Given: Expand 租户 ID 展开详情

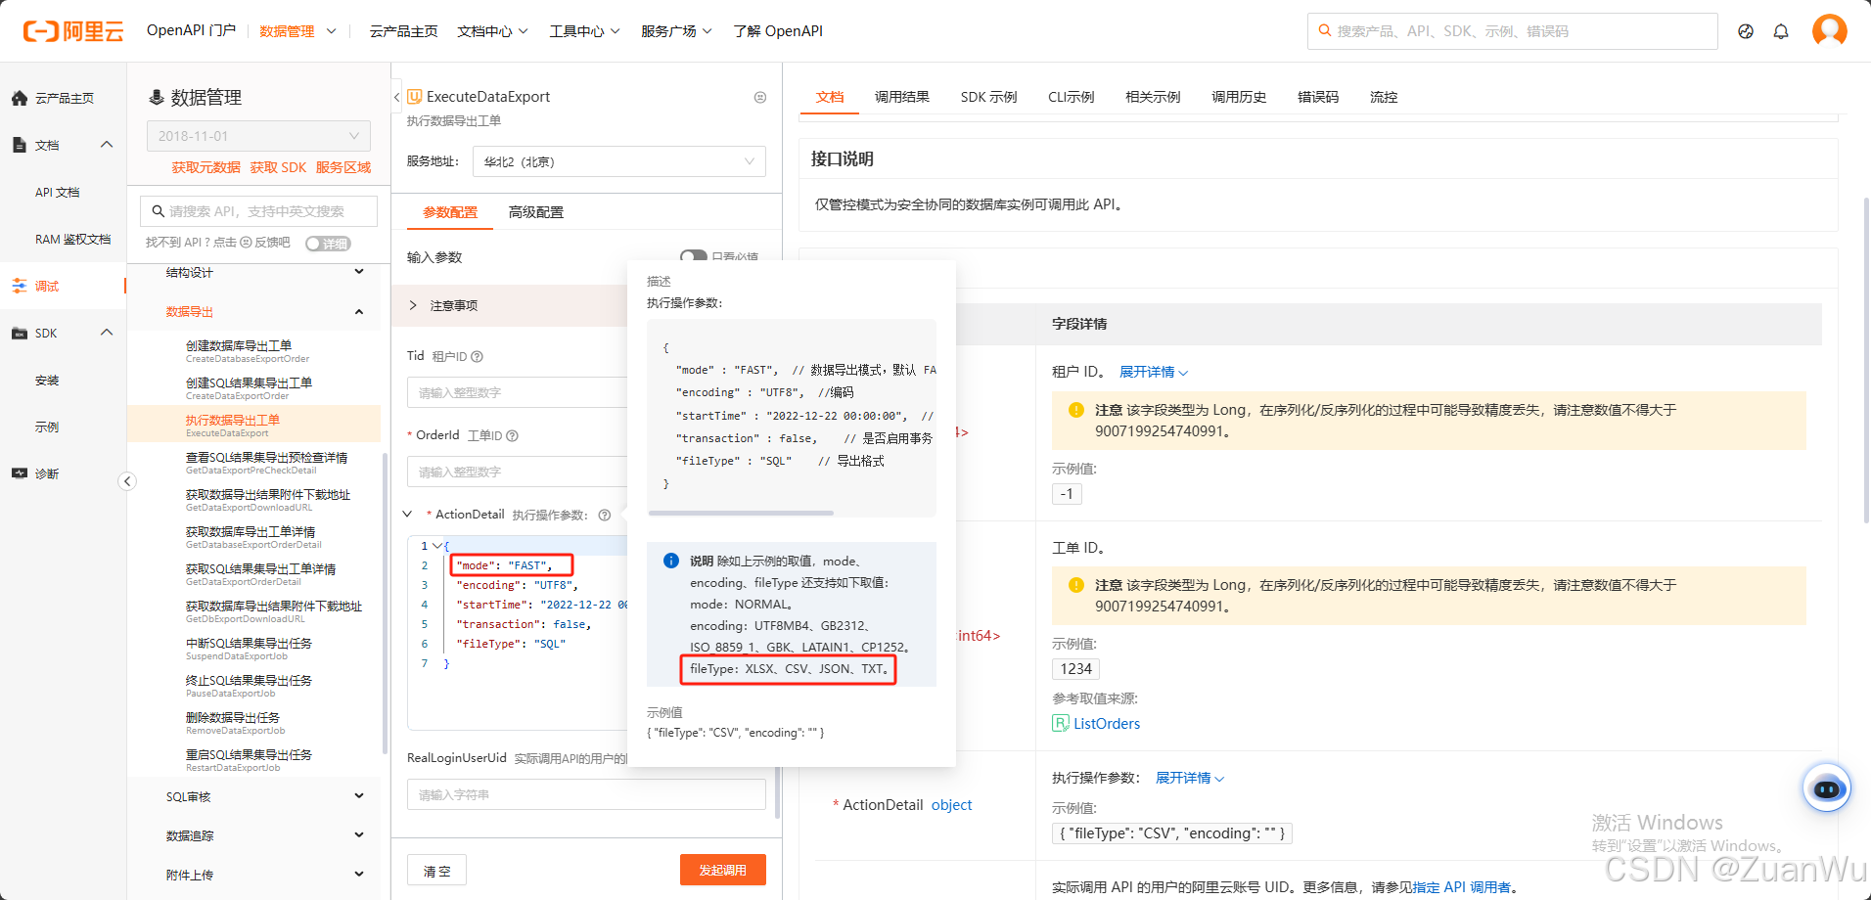Looking at the screenshot, I should tap(1153, 372).
